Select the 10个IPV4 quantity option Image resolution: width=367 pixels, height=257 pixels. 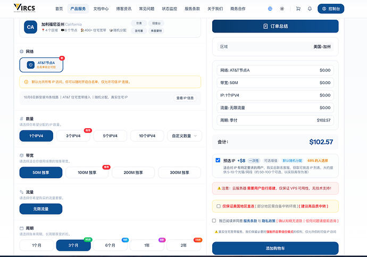(147, 136)
